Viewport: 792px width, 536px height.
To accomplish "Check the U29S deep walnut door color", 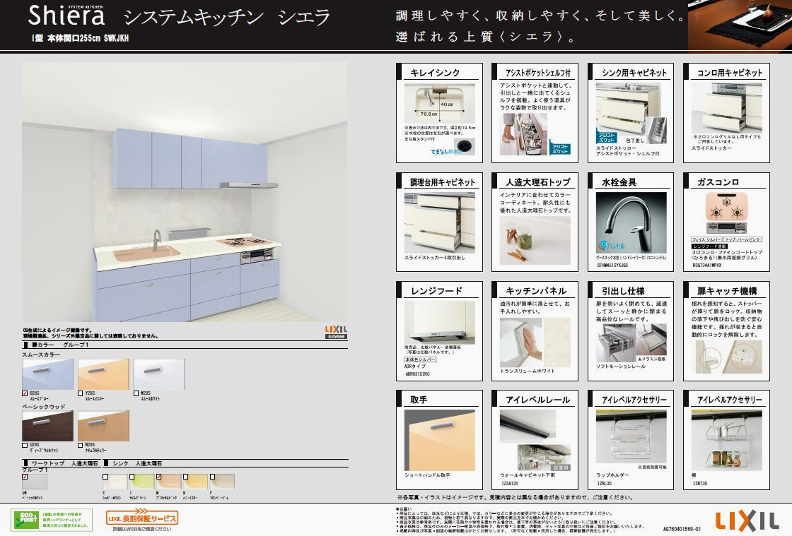I will point(25,445).
